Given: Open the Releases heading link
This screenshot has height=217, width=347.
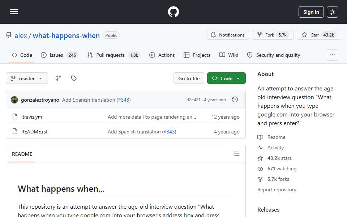Looking at the screenshot, I should tap(269, 209).
